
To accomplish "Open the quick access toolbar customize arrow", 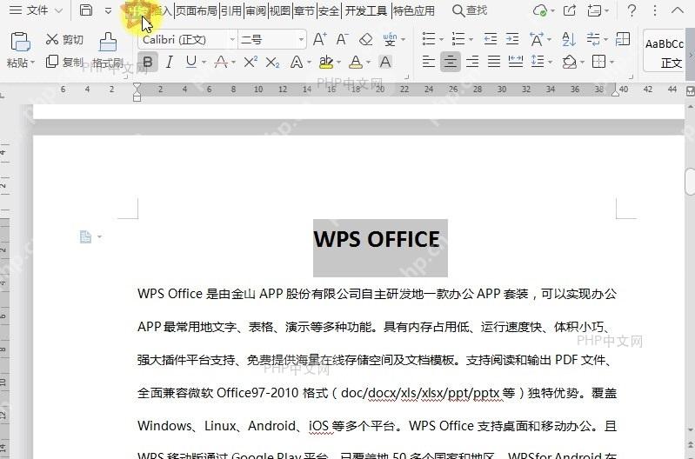I will [108, 10].
